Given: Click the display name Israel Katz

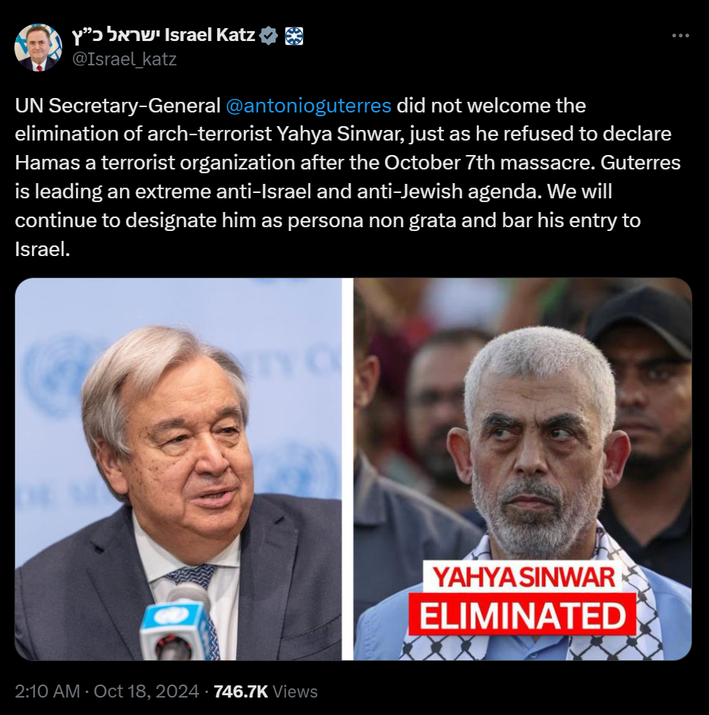Looking at the screenshot, I should coord(210,35).
